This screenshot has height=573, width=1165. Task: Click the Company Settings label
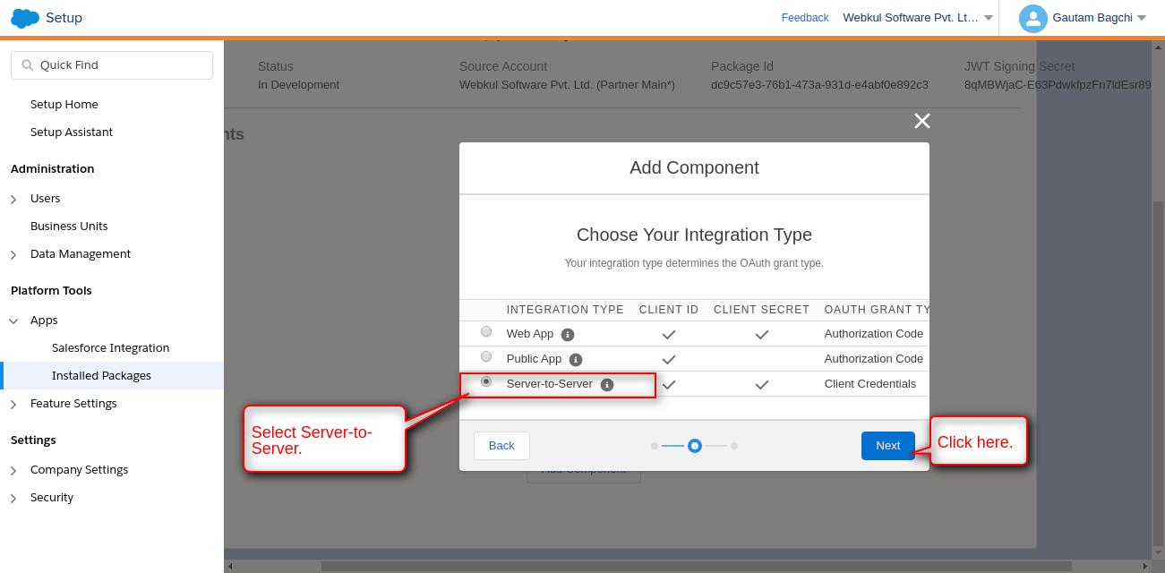pos(80,469)
